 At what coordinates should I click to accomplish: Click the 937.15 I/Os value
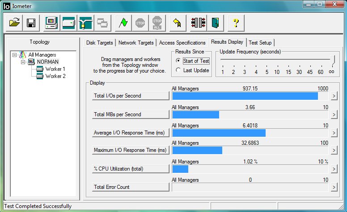click(250, 89)
